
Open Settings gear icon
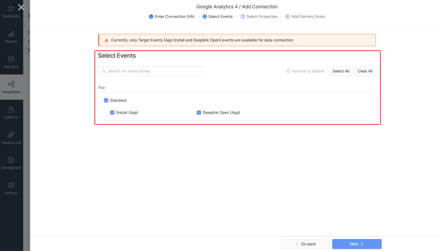tap(11, 185)
